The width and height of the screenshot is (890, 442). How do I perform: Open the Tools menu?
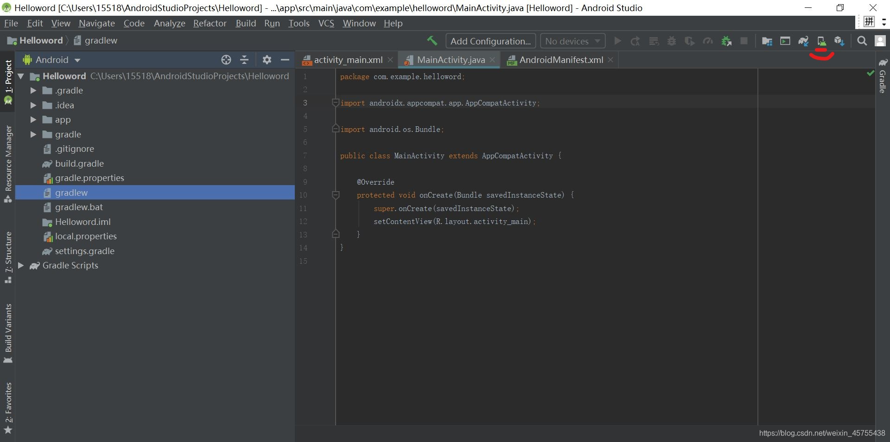pyautogui.click(x=299, y=23)
